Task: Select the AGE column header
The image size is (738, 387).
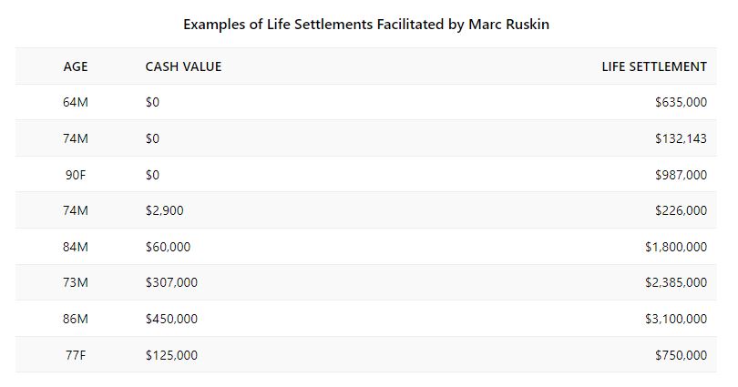Action: pyautogui.click(x=76, y=66)
